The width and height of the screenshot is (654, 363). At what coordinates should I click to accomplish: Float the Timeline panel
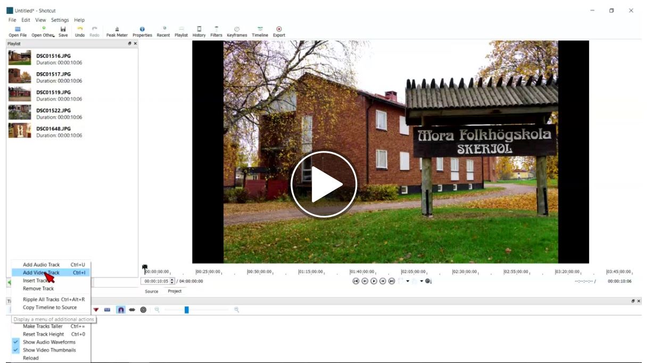(x=633, y=301)
